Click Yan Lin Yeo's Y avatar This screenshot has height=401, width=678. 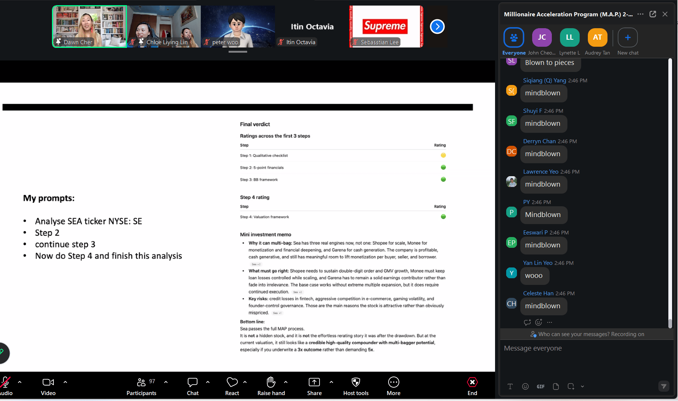click(512, 273)
